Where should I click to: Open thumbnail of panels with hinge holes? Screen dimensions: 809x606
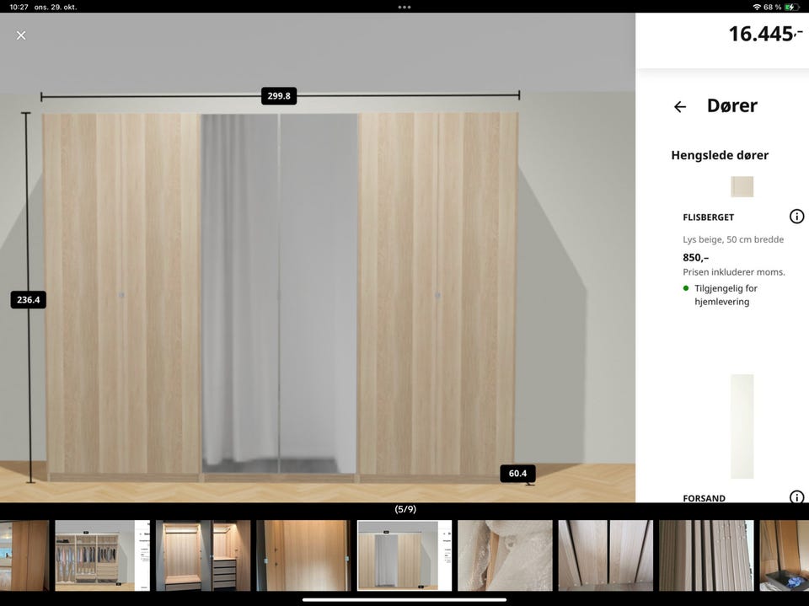[706, 555]
